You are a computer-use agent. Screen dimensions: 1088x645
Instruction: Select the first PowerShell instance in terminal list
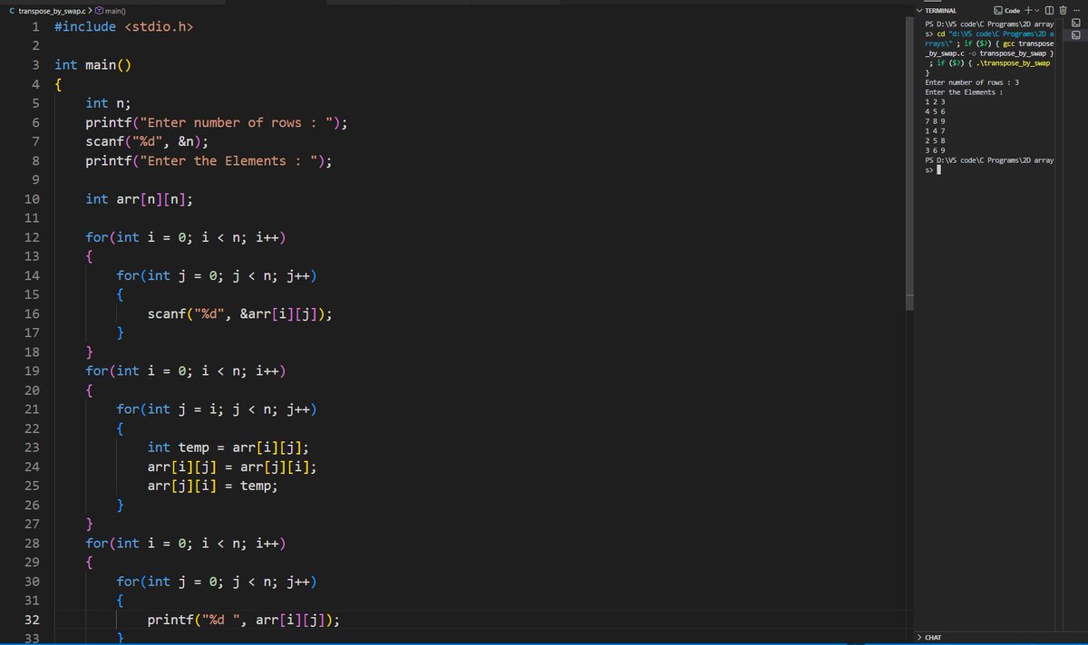coord(1075,21)
